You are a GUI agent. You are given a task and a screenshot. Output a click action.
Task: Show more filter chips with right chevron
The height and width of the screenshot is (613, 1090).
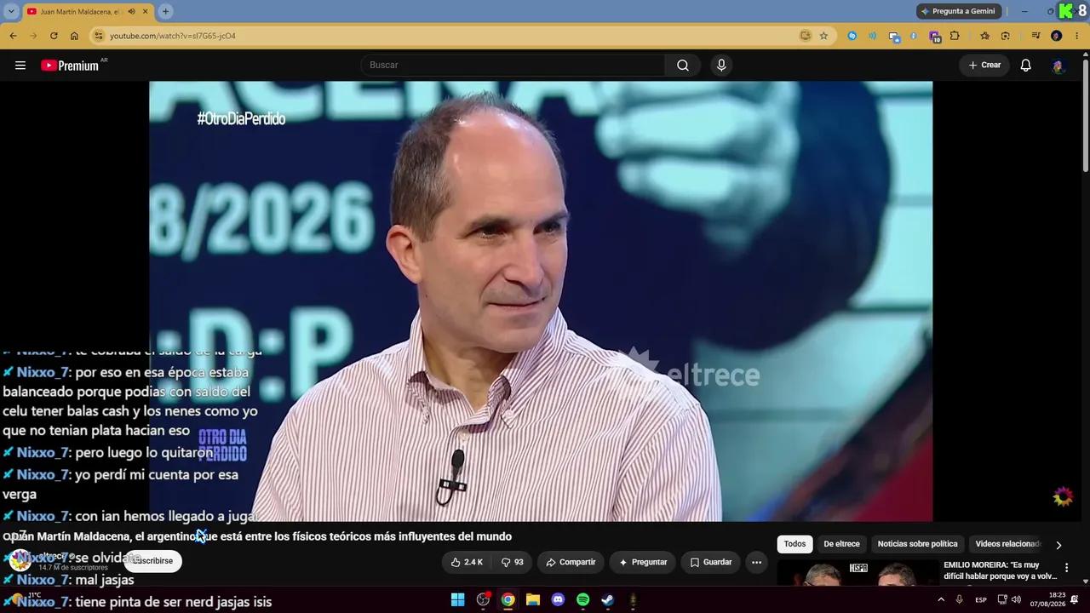point(1058,545)
